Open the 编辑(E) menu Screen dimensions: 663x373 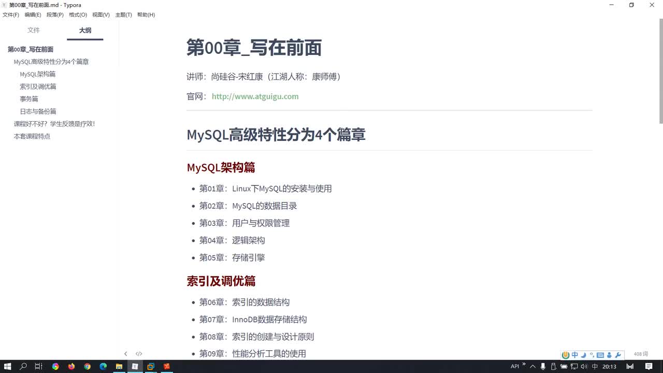[33, 15]
